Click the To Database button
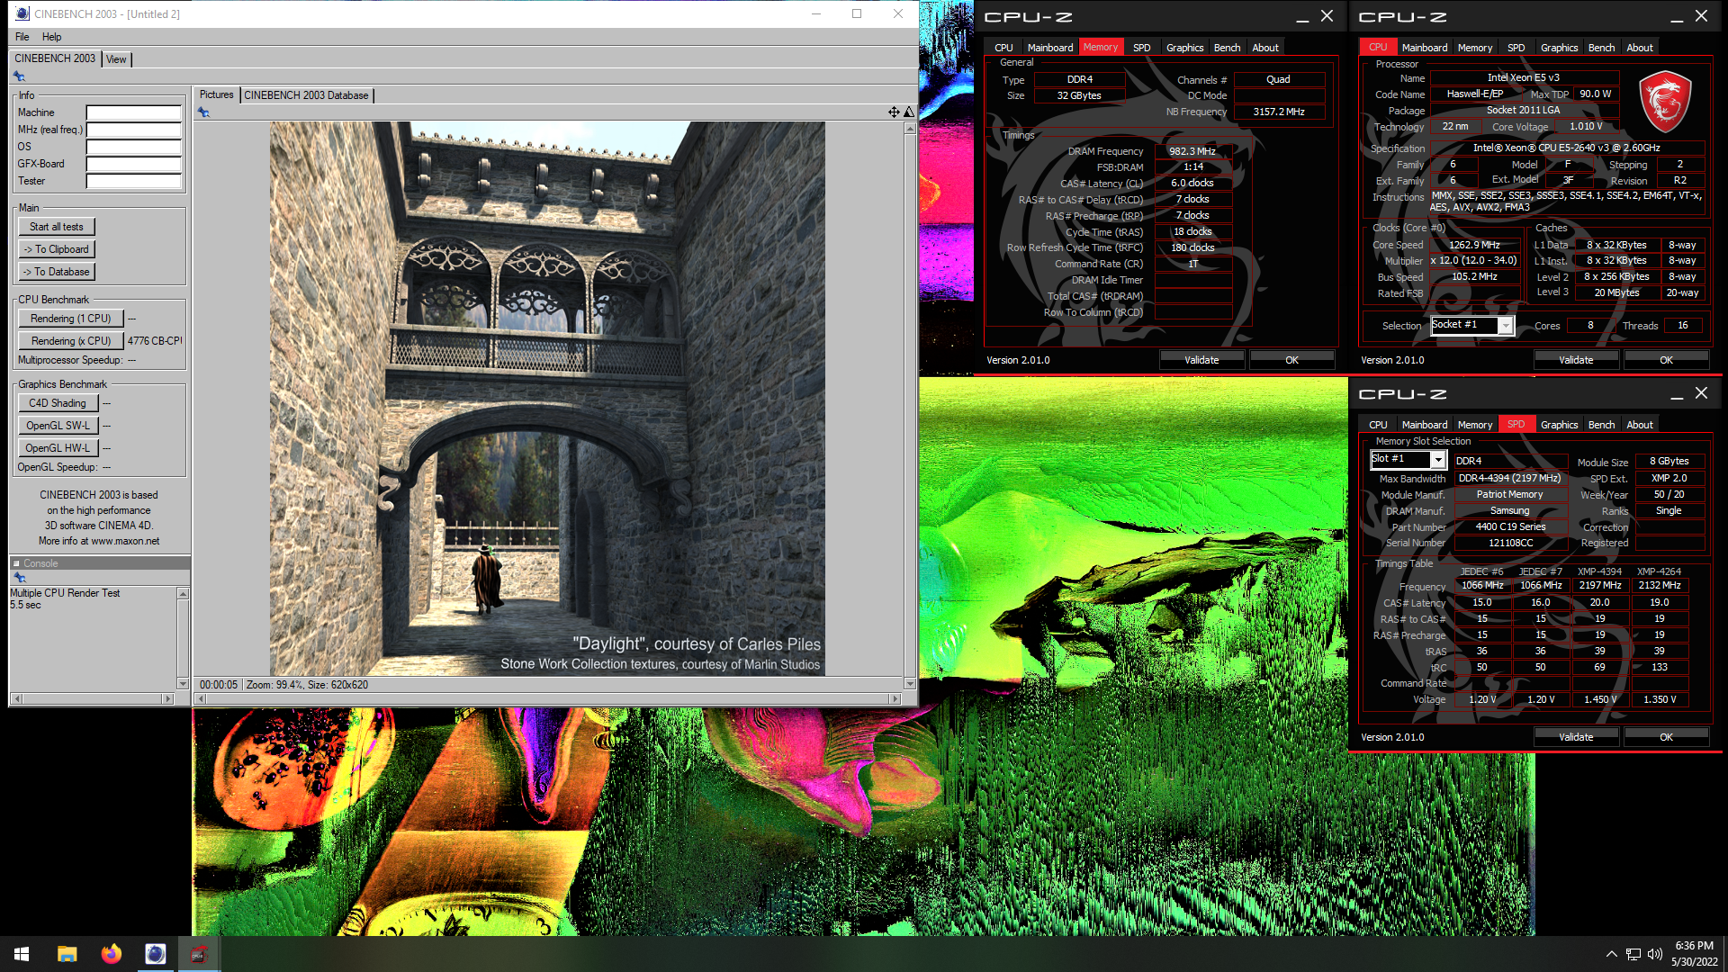Image resolution: width=1728 pixels, height=972 pixels. [57, 272]
